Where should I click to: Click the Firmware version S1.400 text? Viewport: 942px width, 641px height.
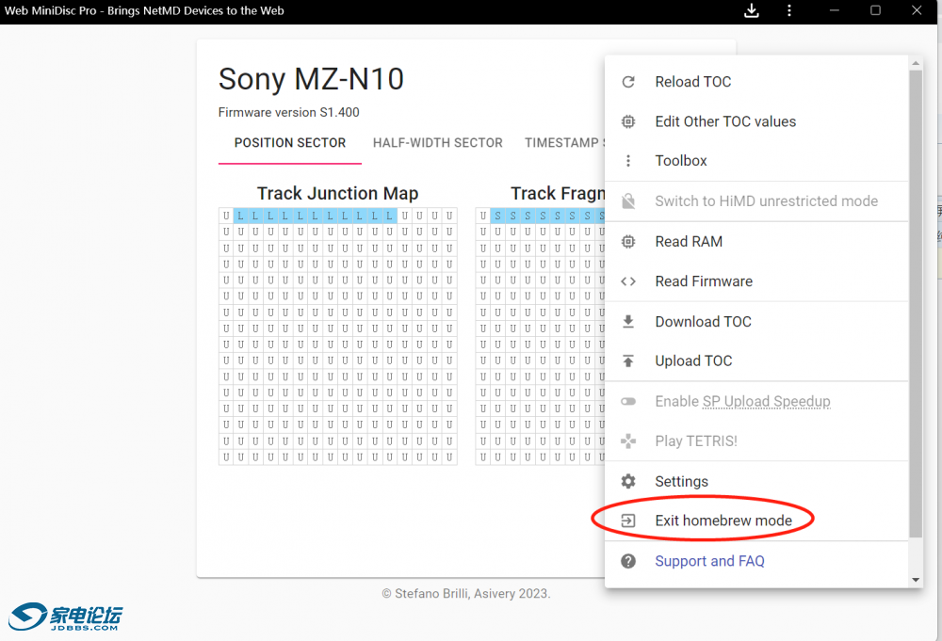pos(289,112)
